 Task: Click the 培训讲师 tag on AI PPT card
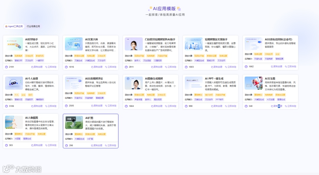209,95
